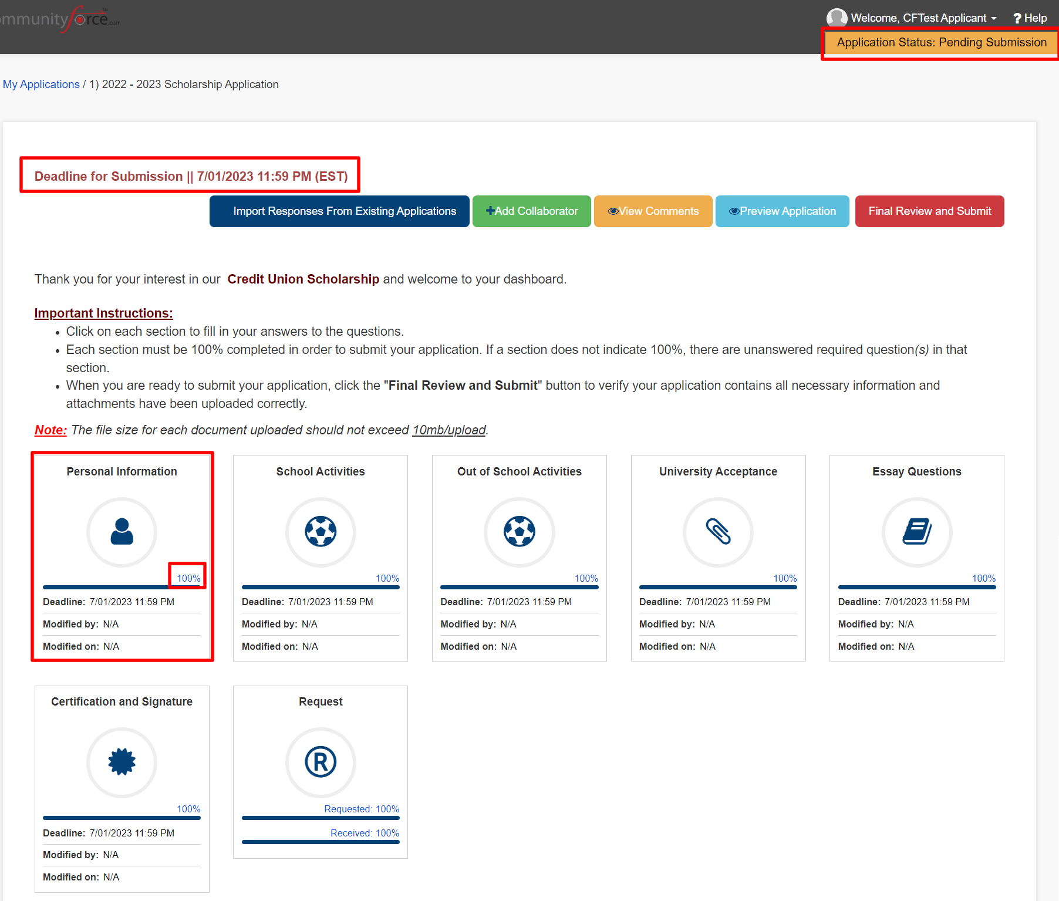Open Personal Information section title
1059x901 pixels.
pos(122,471)
